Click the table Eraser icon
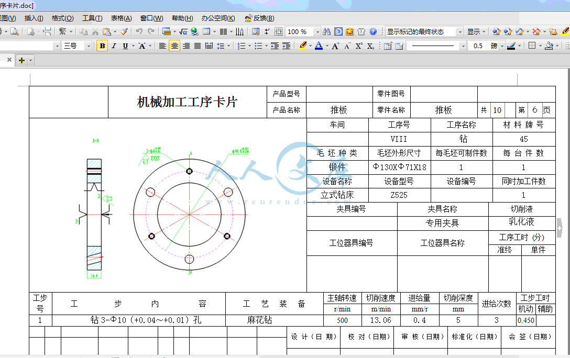This screenshot has width=570, height=358. (400, 46)
